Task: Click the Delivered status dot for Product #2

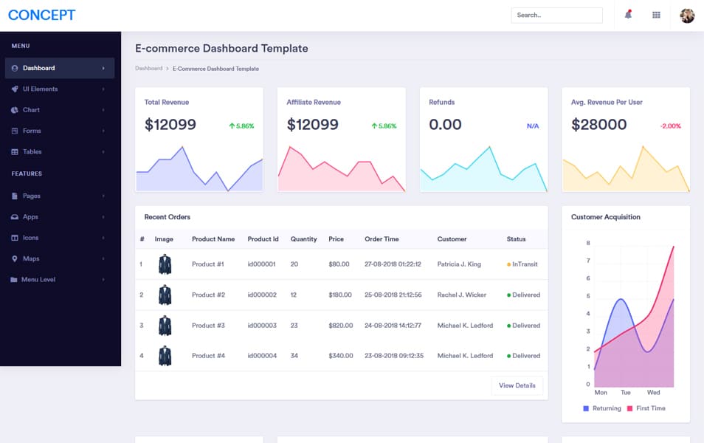Action: 509,295
